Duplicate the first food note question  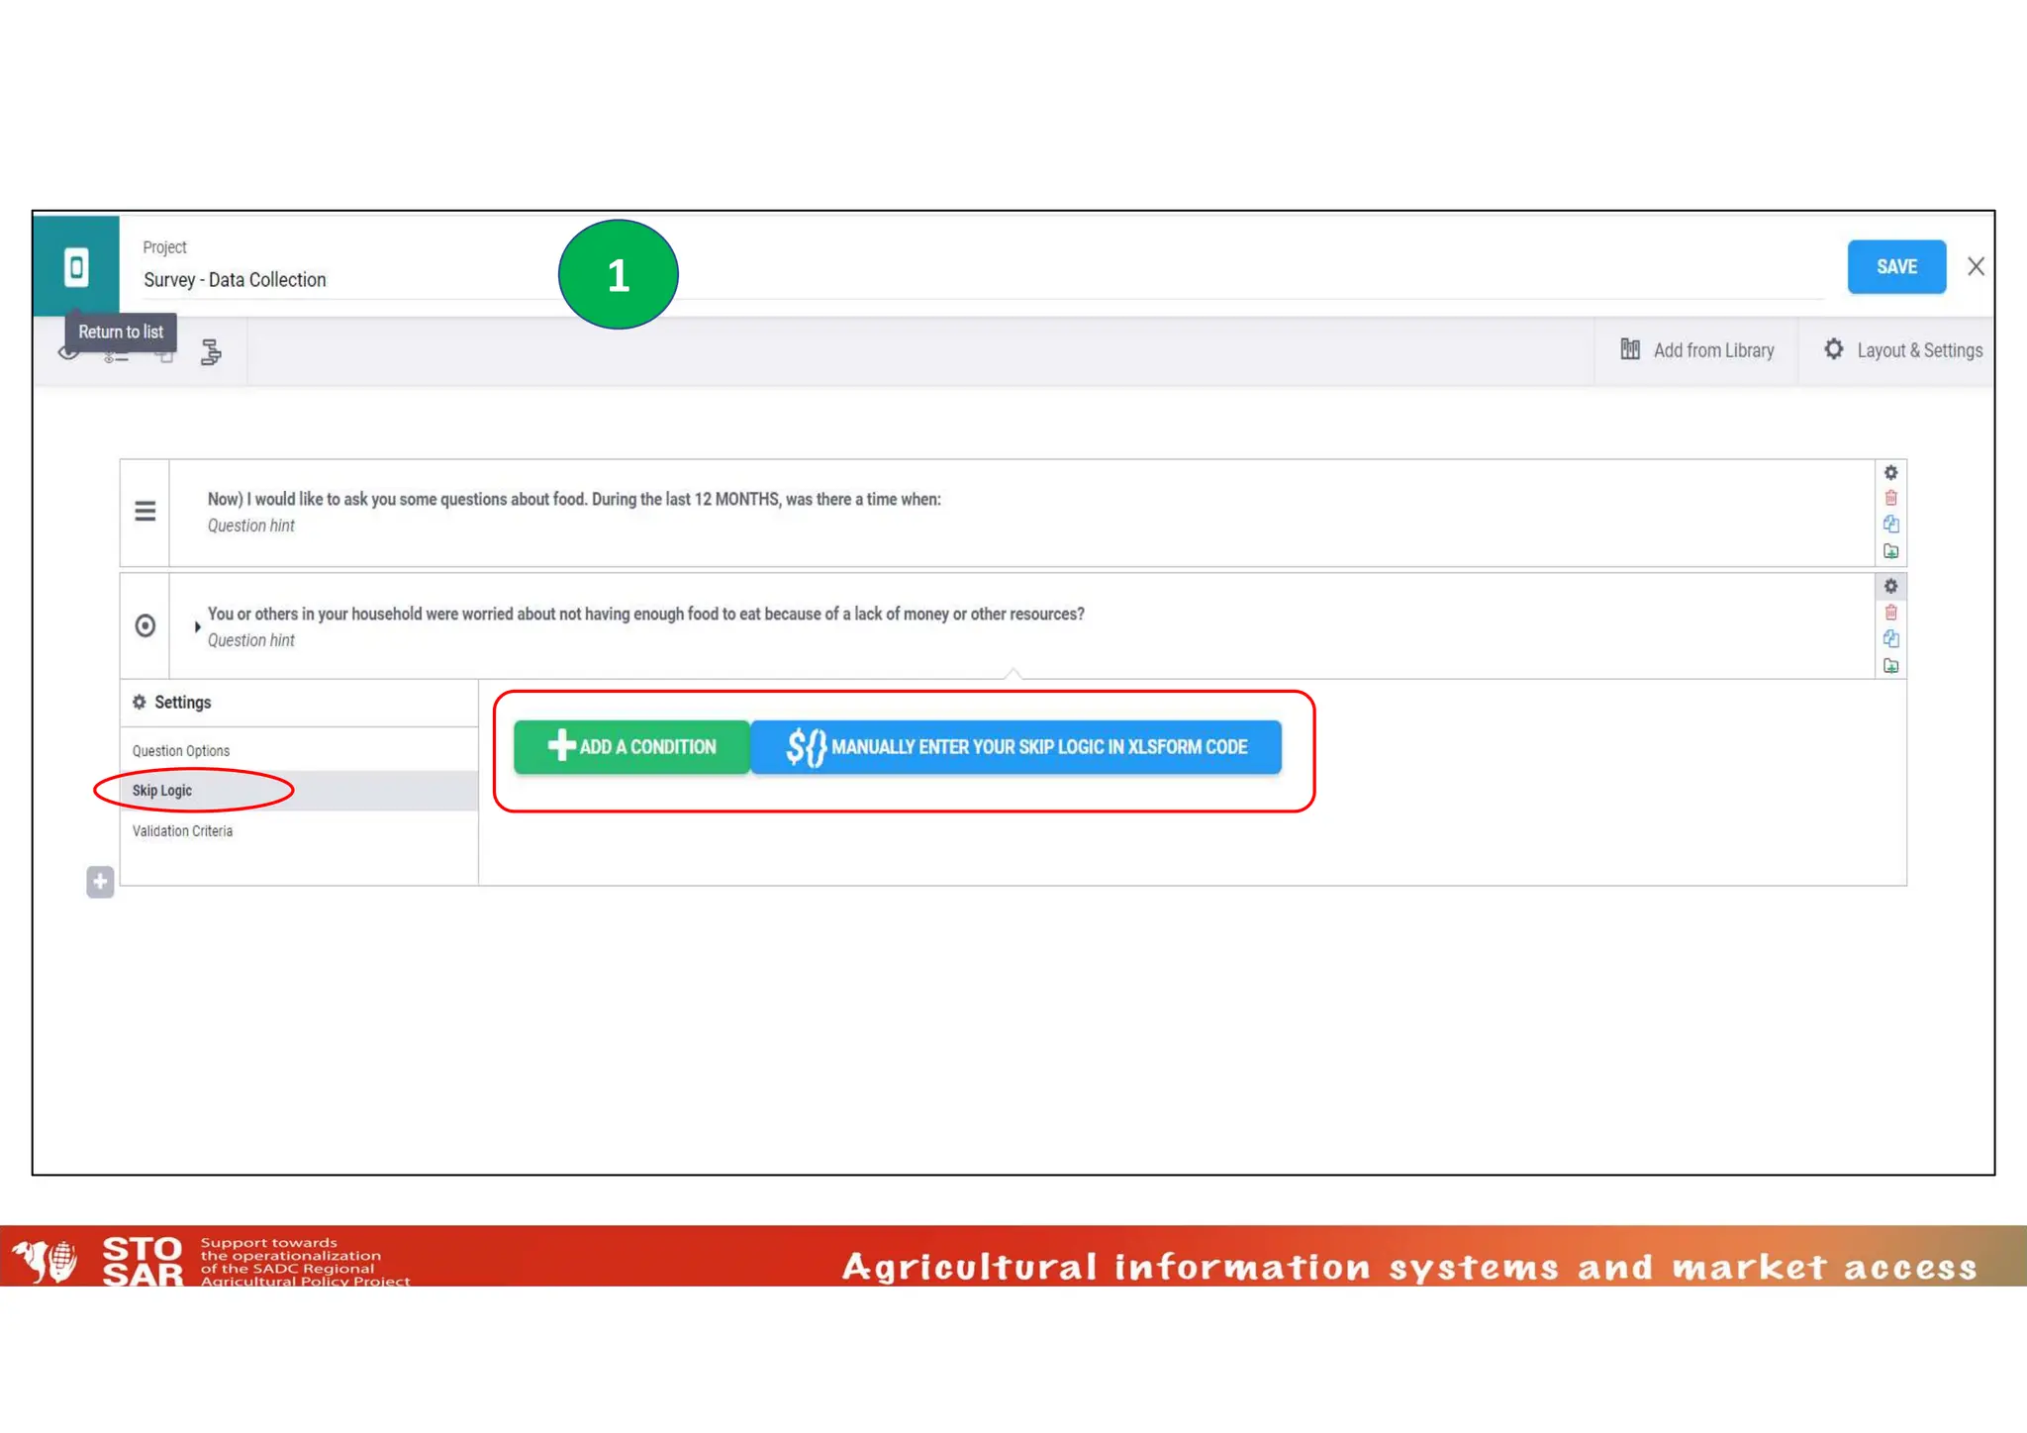pyautogui.click(x=1890, y=525)
